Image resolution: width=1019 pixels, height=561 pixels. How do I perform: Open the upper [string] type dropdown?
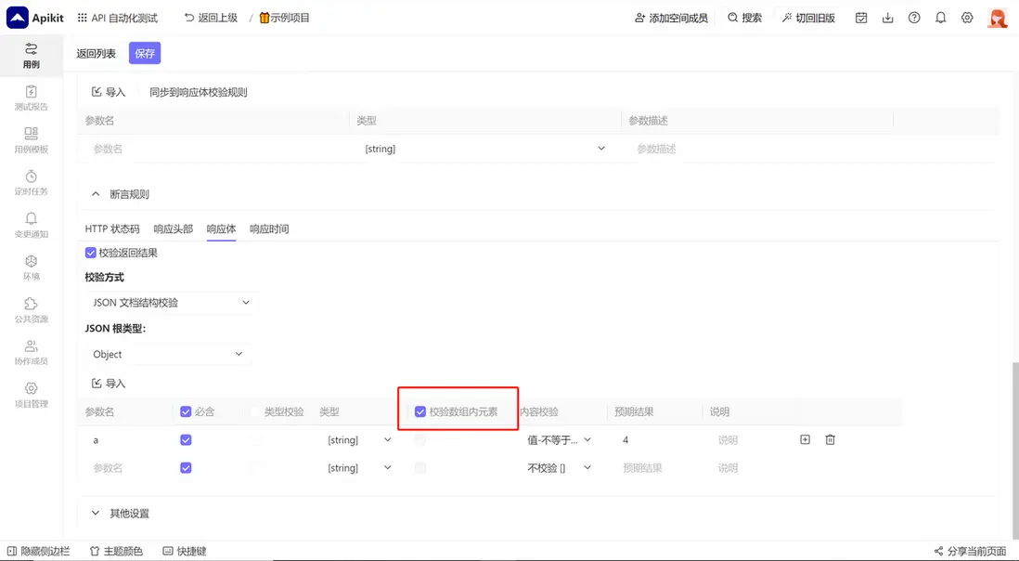[484, 149]
